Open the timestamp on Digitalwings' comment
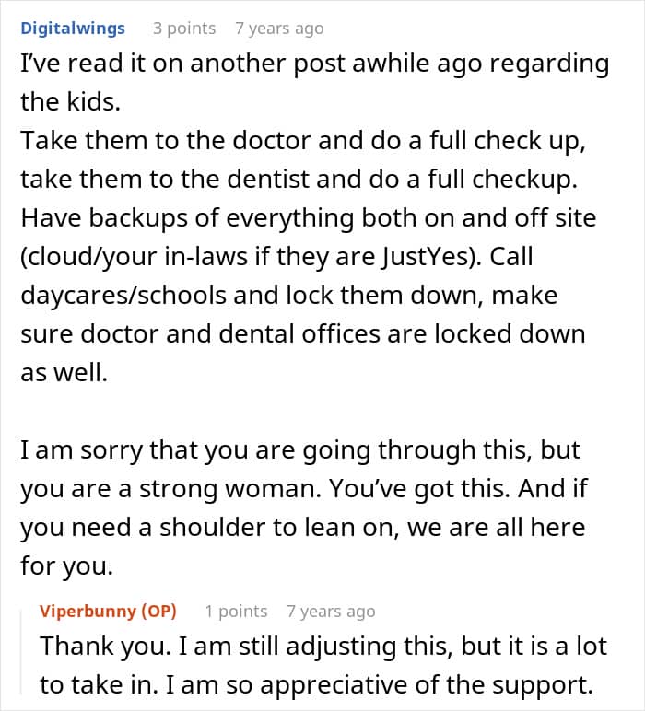Viewport: 645px width, 711px height. [279, 29]
